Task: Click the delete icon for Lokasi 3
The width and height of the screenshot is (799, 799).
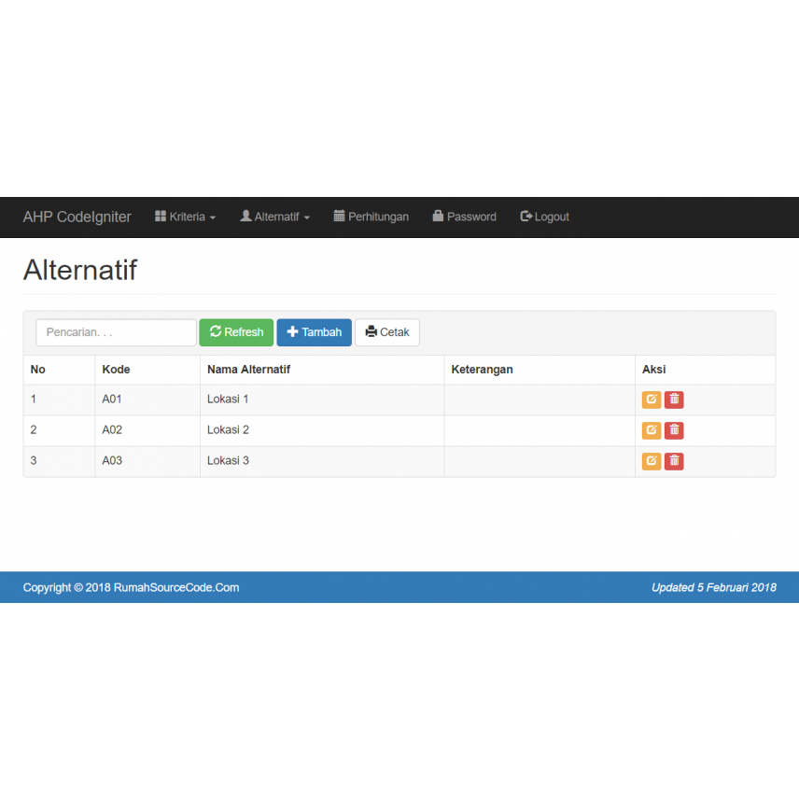Action: point(674,460)
